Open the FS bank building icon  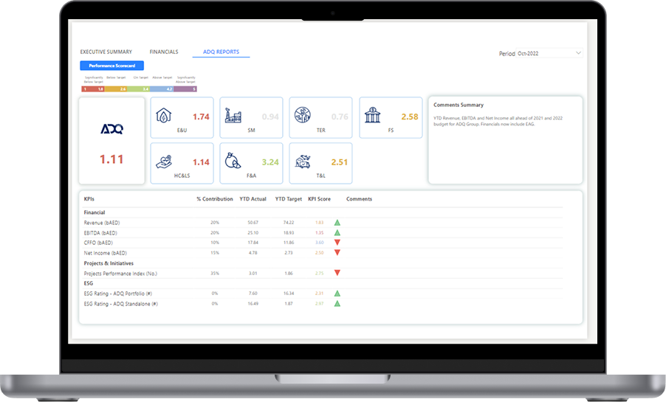(372, 115)
